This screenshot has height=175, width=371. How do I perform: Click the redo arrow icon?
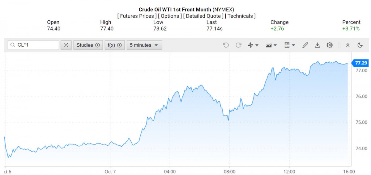pos(238,45)
